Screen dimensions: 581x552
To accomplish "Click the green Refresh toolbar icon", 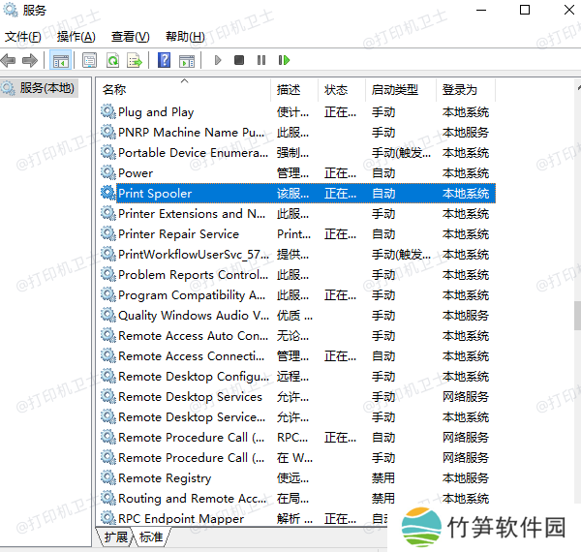I will (112, 60).
